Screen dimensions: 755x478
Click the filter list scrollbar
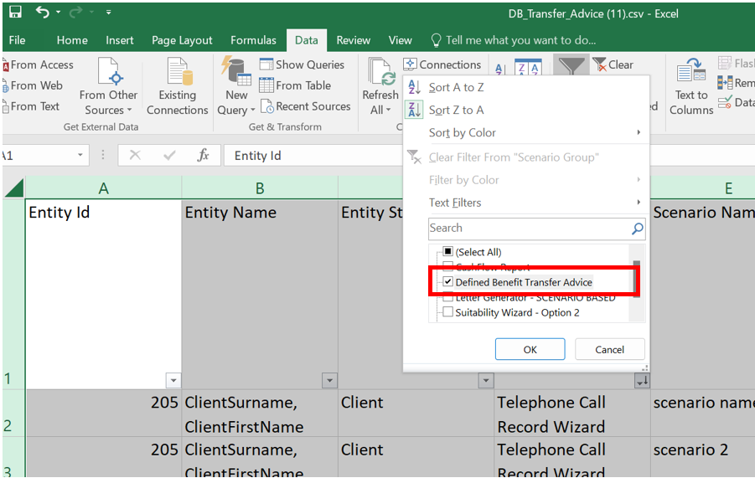(637, 279)
